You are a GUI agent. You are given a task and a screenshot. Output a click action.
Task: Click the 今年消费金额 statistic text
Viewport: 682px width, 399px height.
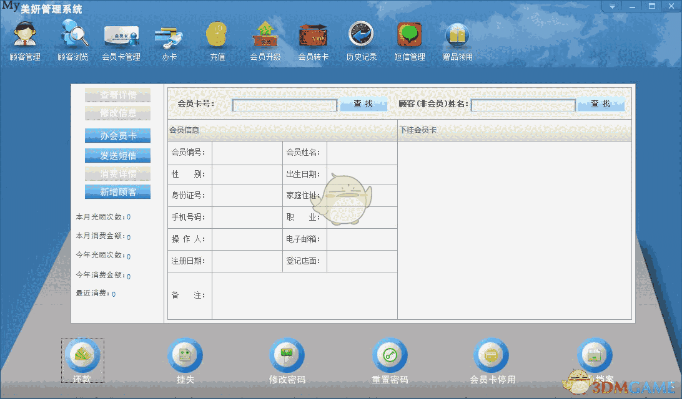click(103, 276)
